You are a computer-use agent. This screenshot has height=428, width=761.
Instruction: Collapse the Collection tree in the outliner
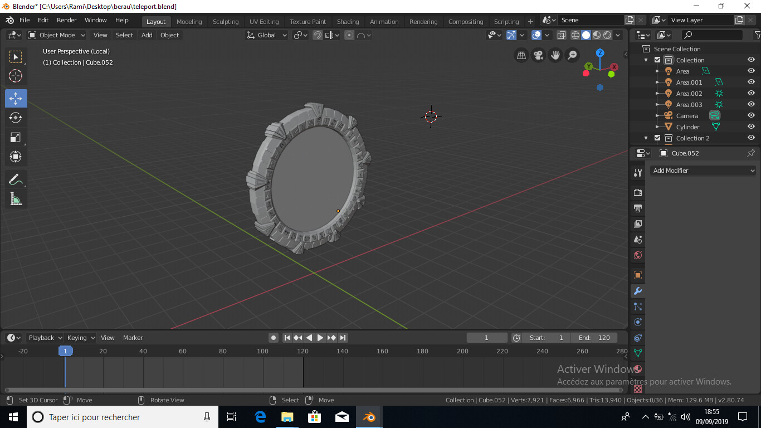(646, 60)
